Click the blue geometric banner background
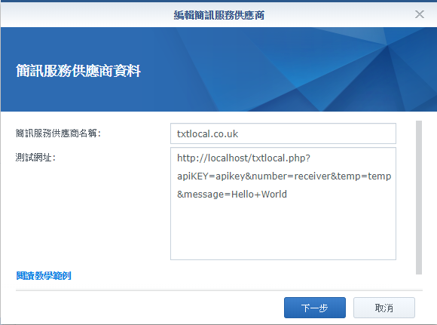Image resolution: width=437 pixels, height=325 pixels. click(x=279, y=69)
